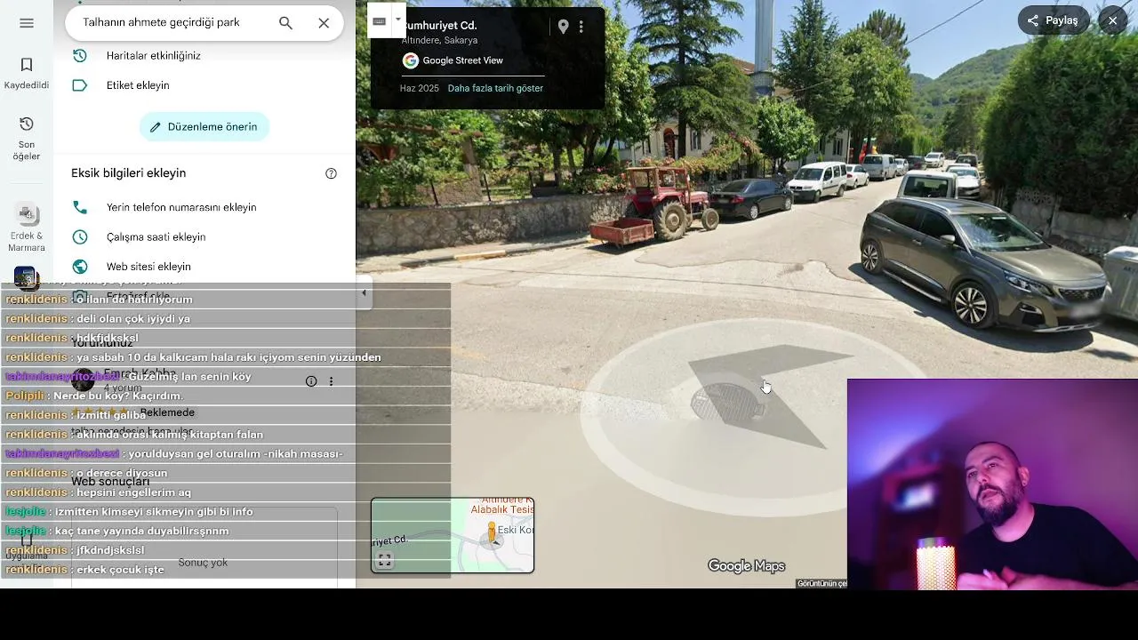Click the keyboard input tool icon
The image size is (1138, 640).
tap(380, 20)
